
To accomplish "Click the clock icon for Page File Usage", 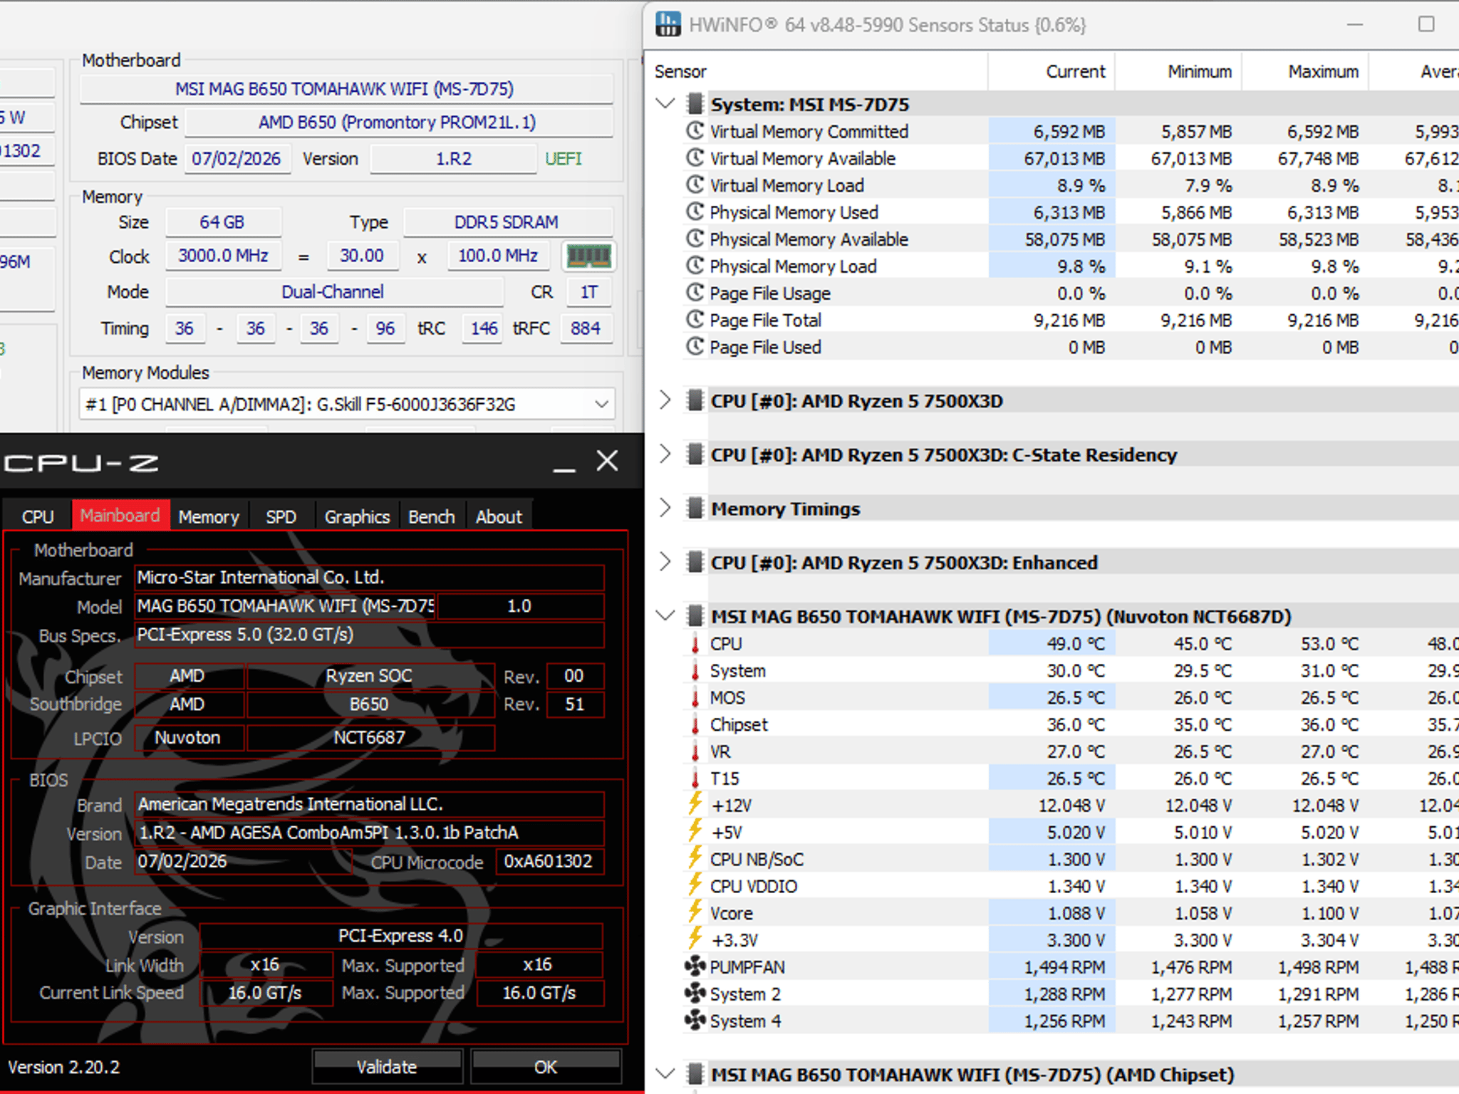I will (695, 293).
